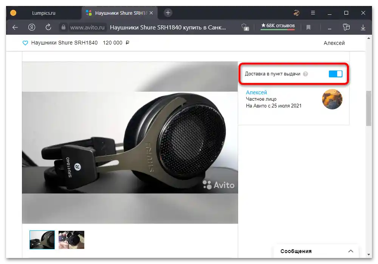Click the Частное лицо text
This screenshot has height=264, width=378.
[261, 99]
